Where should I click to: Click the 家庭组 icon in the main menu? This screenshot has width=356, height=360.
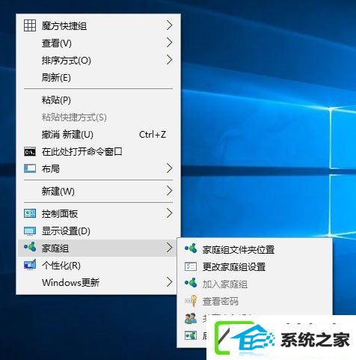click(x=30, y=247)
